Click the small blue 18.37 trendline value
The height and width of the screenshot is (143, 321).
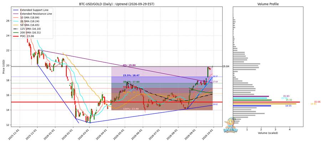click(215, 76)
